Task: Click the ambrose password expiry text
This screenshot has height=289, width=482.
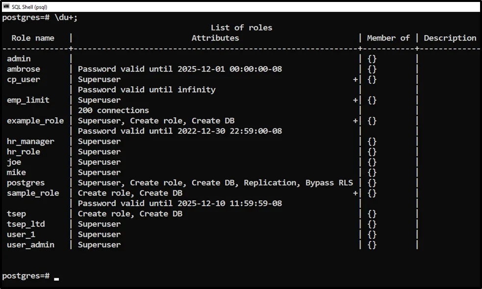Action: click(x=179, y=69)
